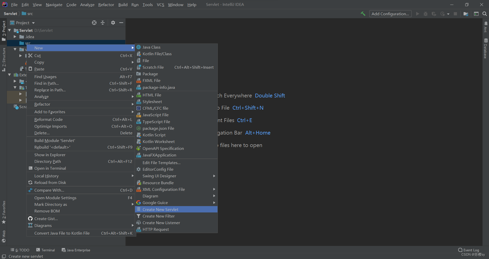
Task: Select Edit File Templates... entry
Action: coord(176,163)
